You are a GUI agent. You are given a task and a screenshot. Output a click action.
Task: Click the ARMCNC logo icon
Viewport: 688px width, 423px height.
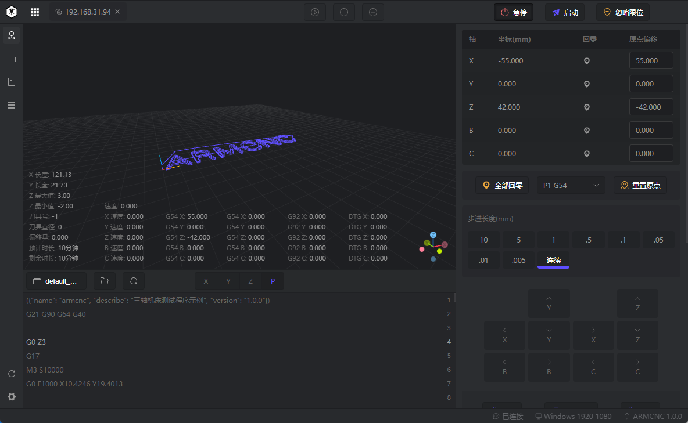[12, 12]
